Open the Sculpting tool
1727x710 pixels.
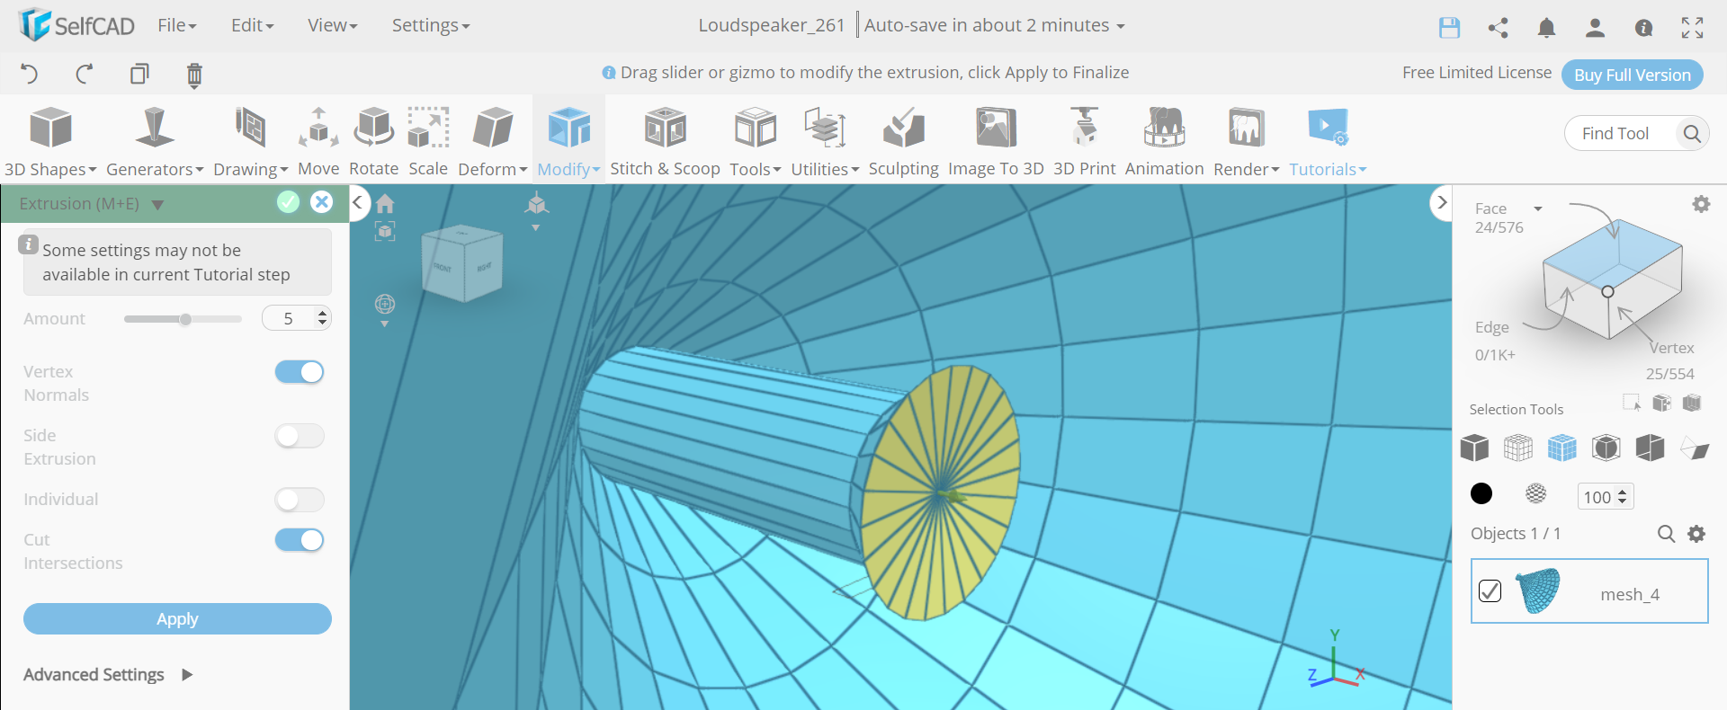point(904,141)
